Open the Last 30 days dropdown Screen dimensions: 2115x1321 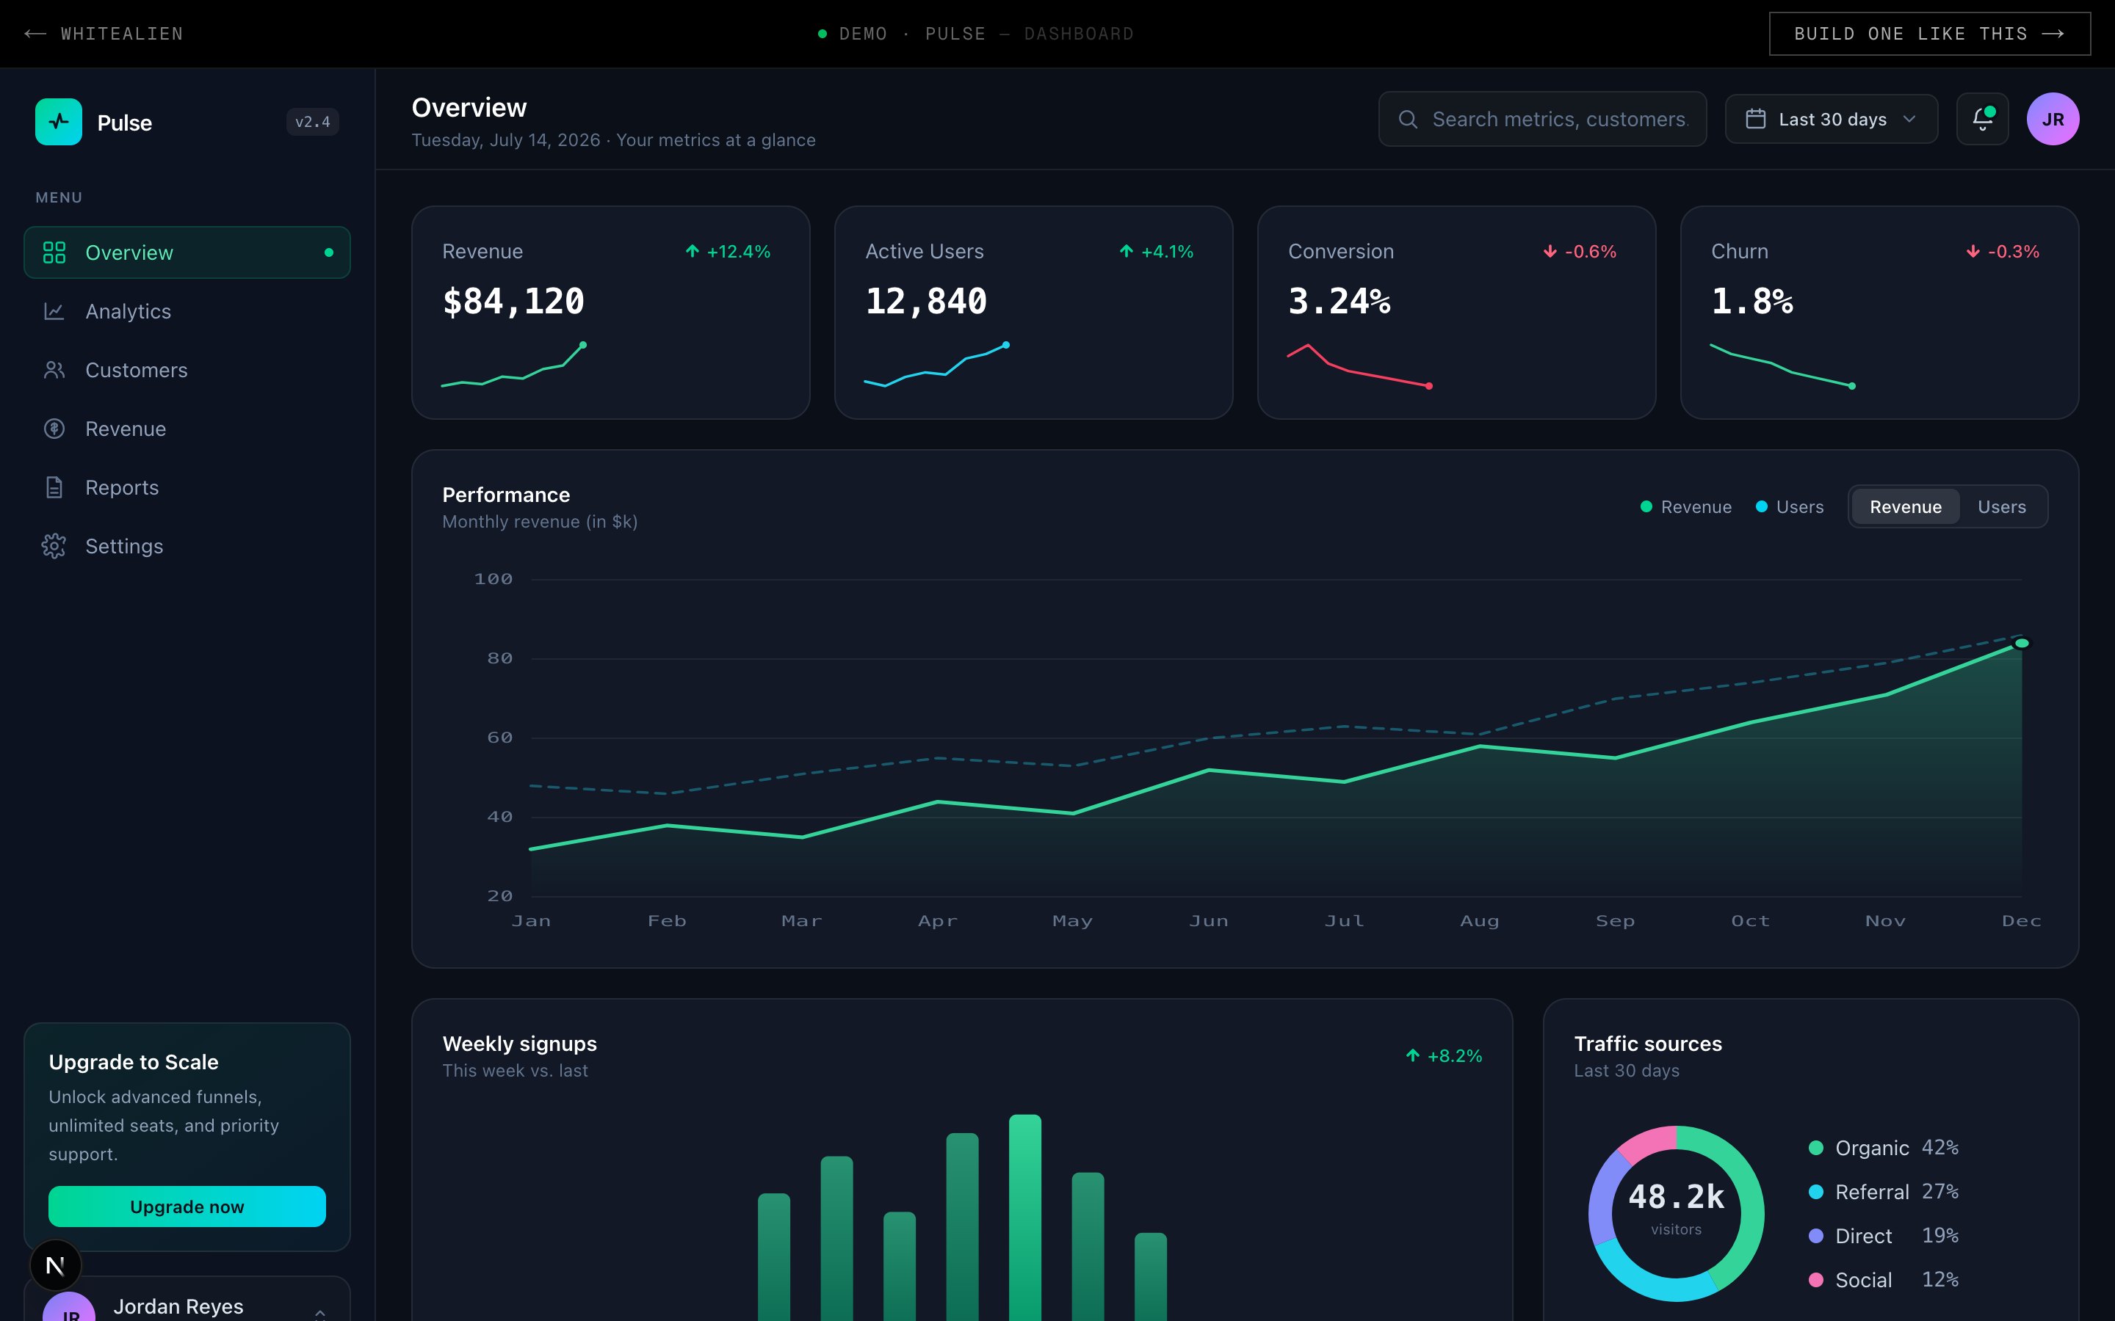click(x=1831, y=119)
